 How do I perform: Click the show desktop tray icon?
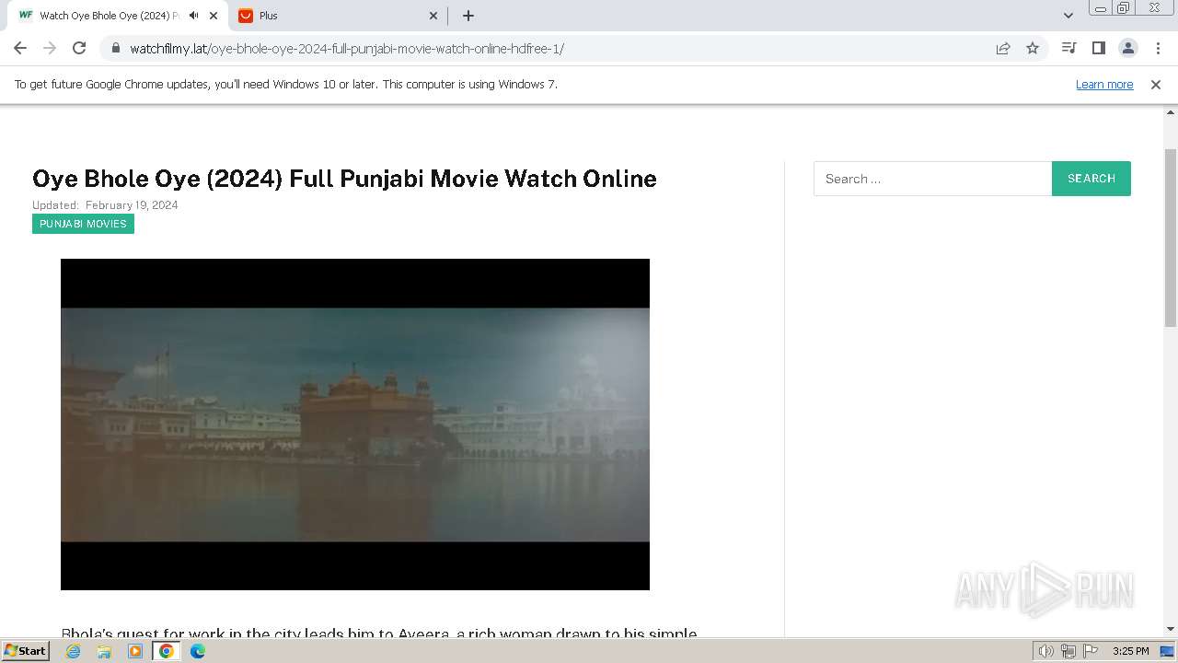pos(1167,651)
